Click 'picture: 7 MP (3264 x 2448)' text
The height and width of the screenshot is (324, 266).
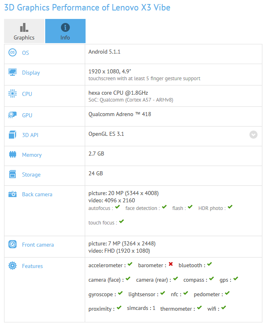(122, 244)
